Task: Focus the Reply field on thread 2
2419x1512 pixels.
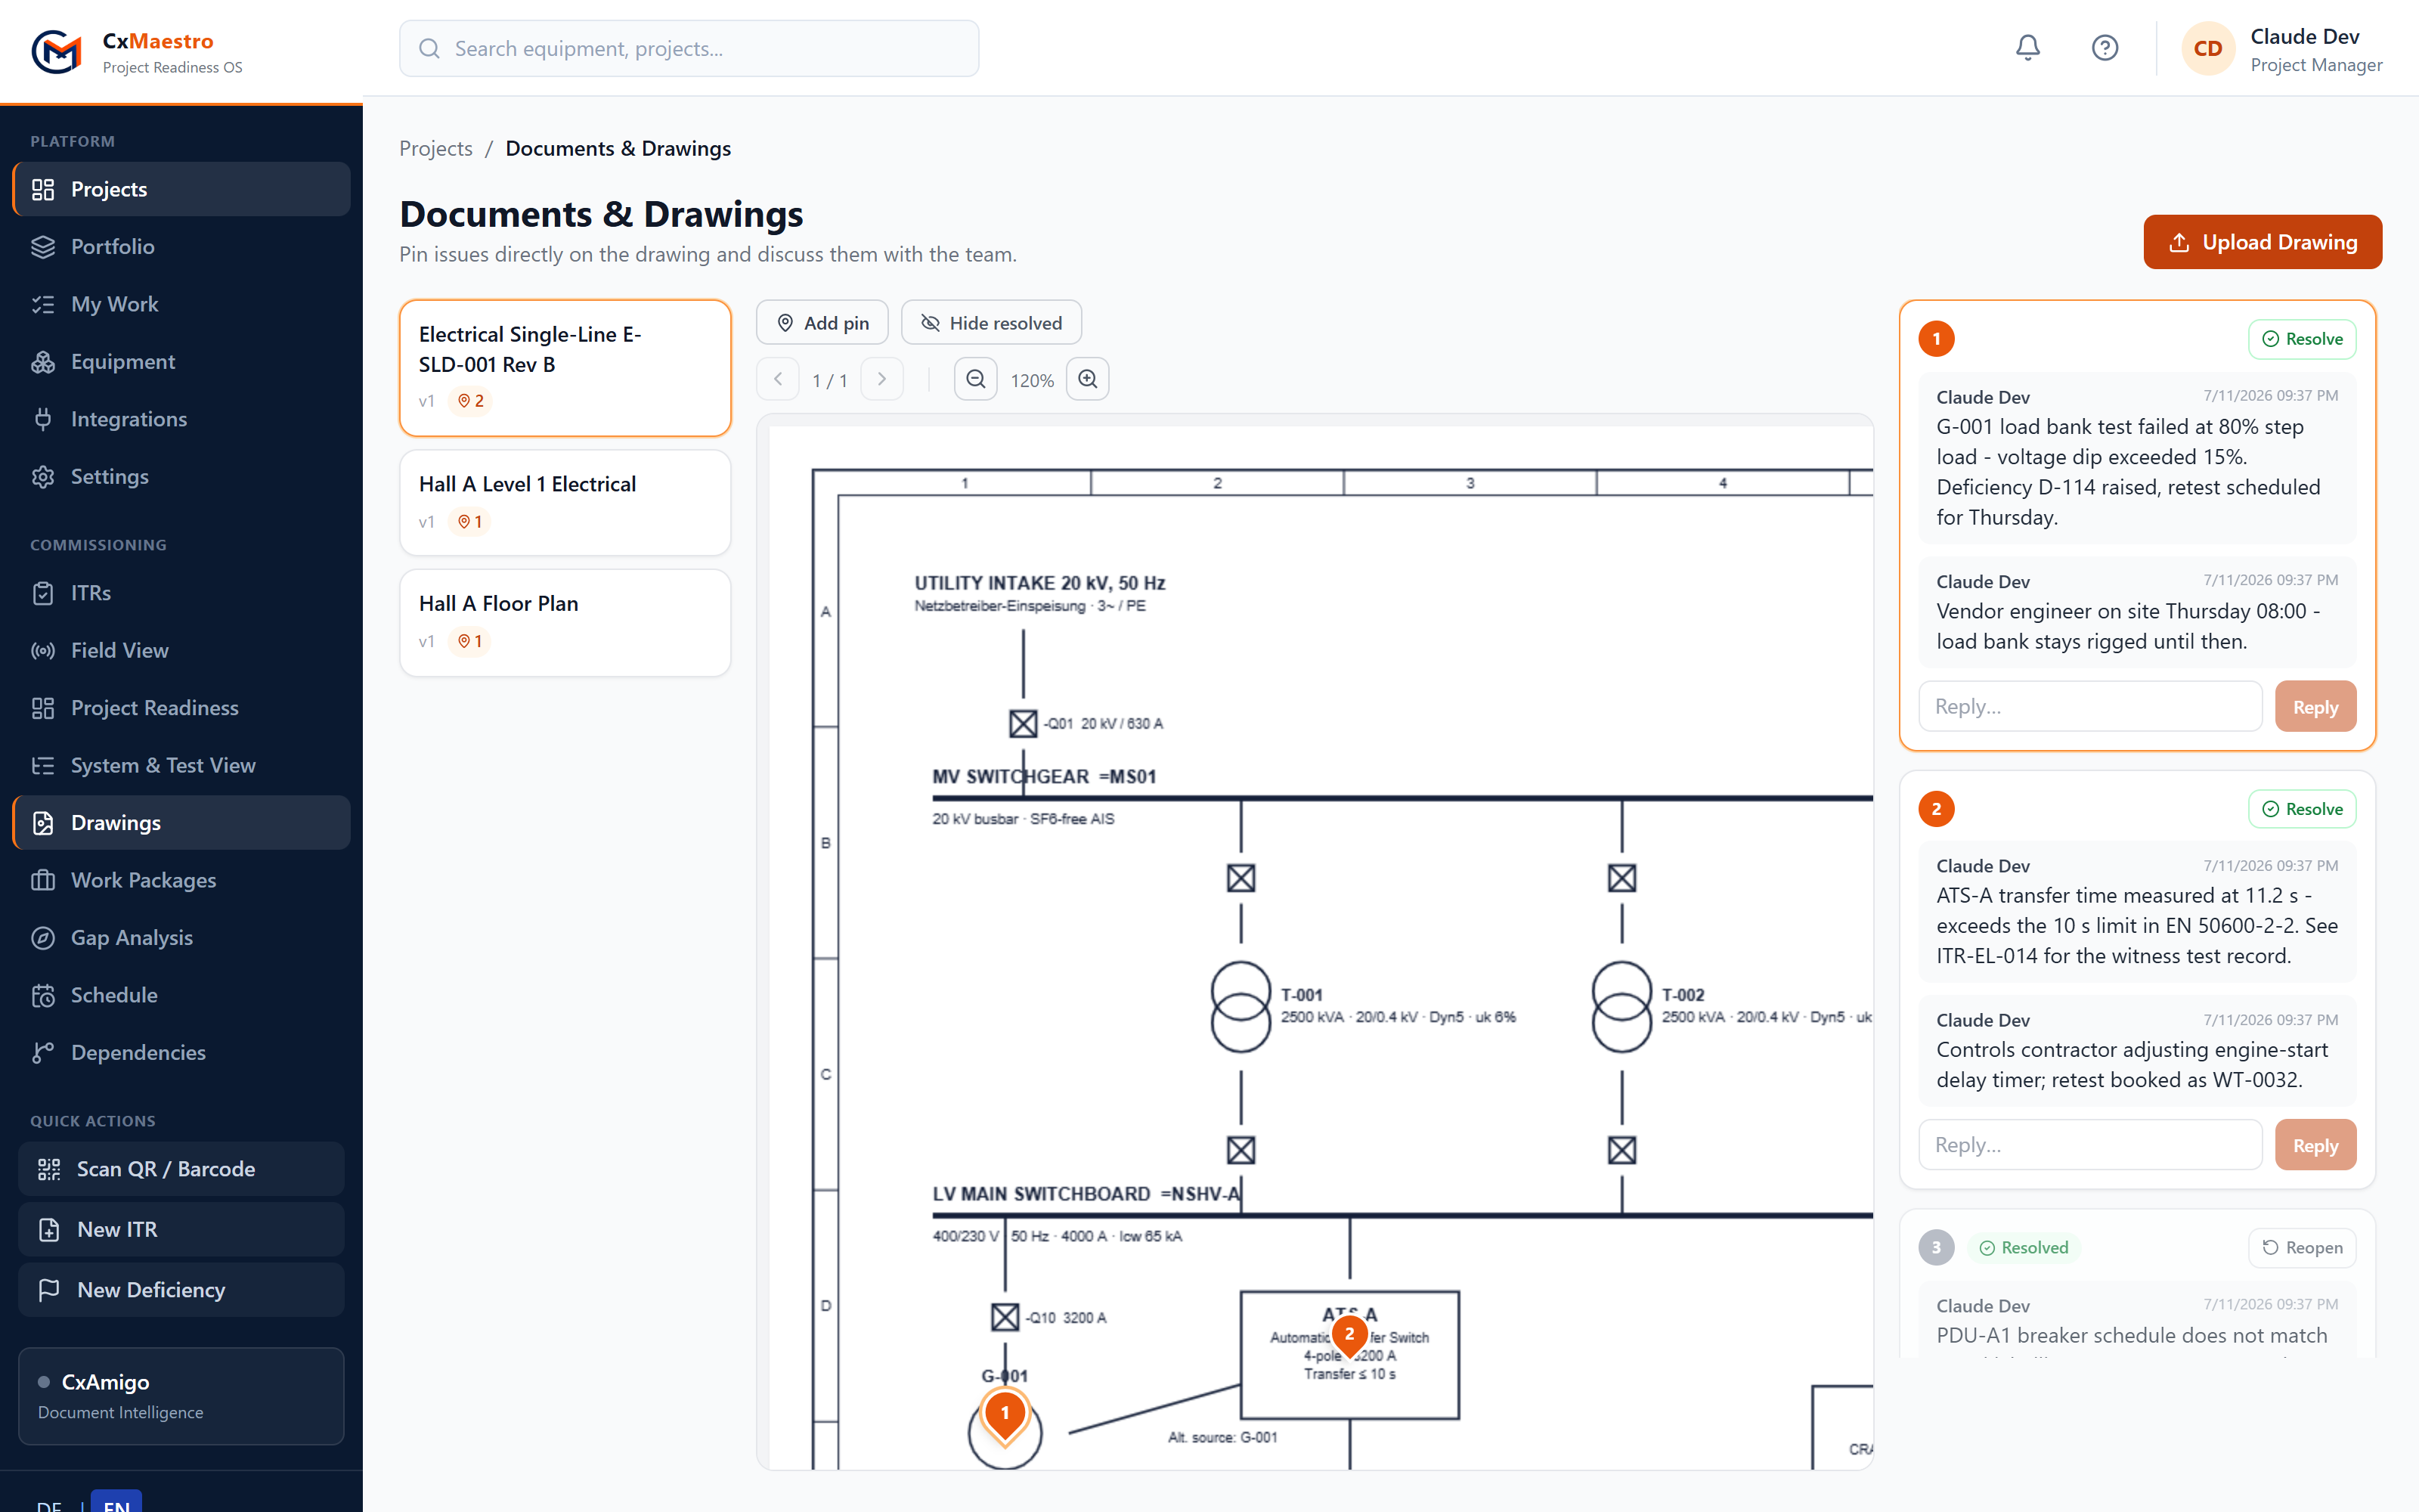Action: (2090, 1145)
